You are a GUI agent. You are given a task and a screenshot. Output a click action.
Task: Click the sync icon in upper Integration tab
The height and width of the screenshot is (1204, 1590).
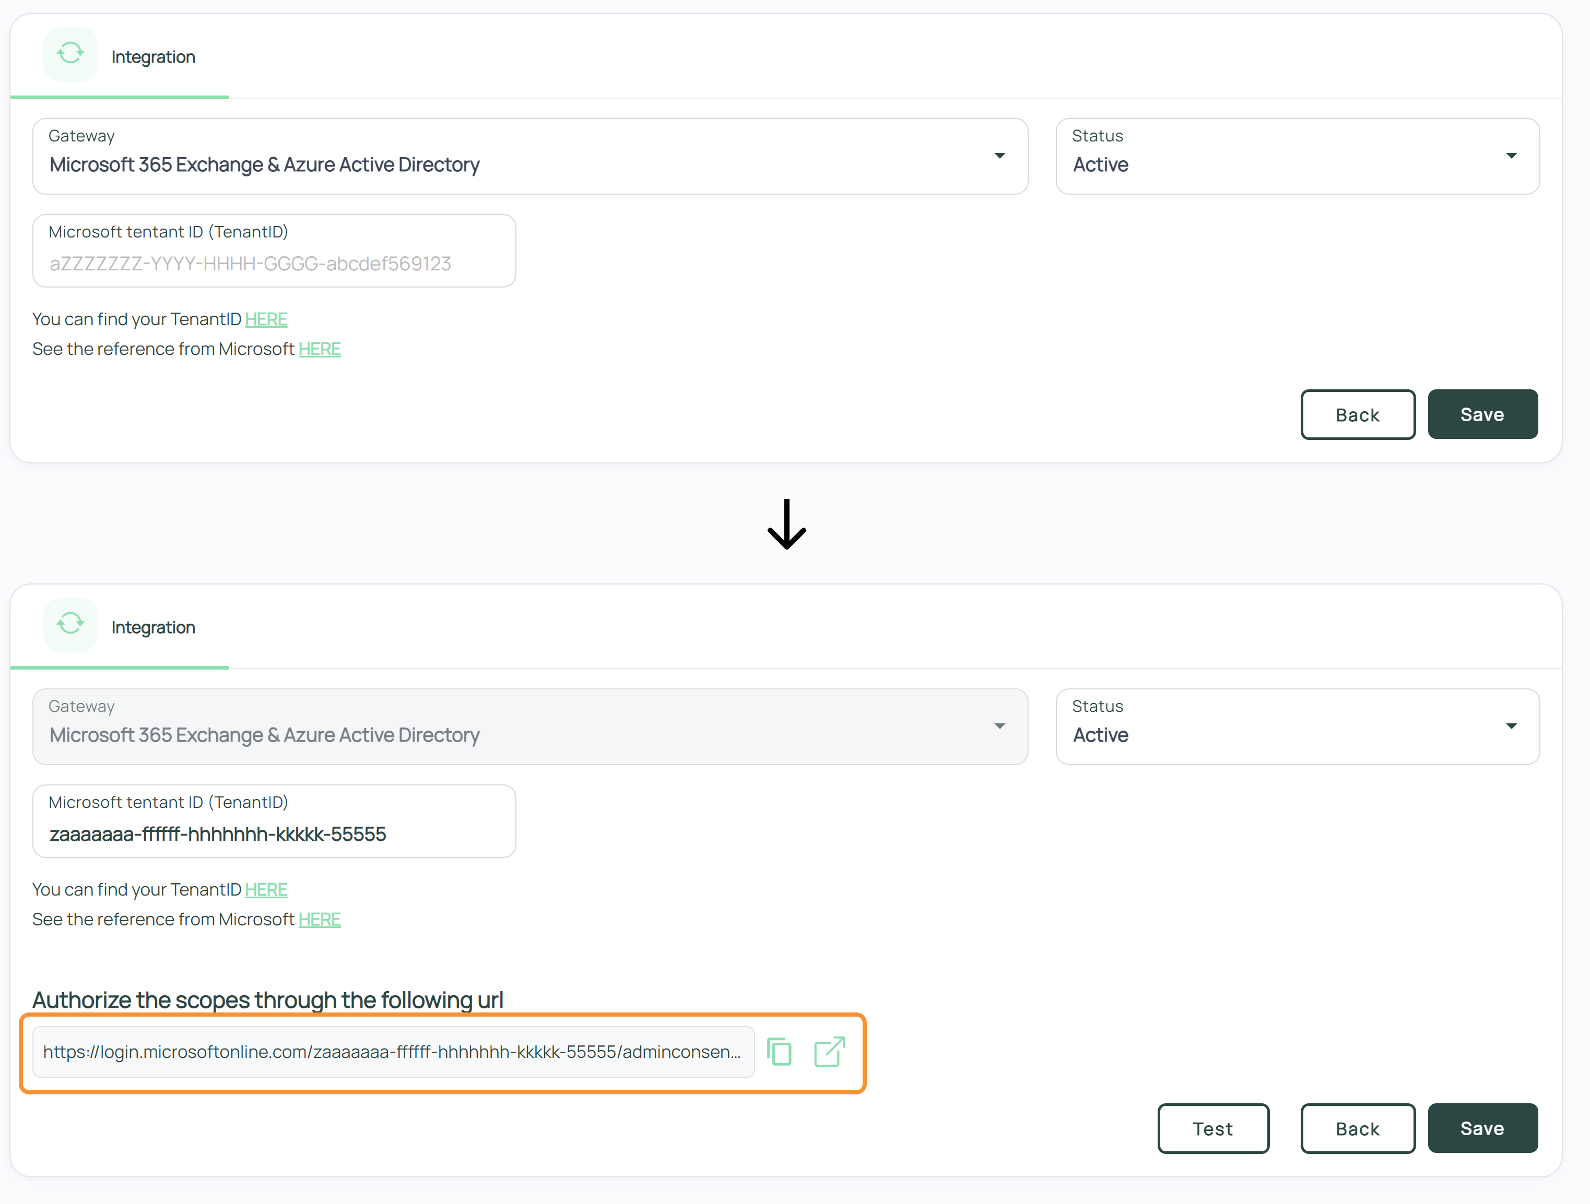point(70,54)
